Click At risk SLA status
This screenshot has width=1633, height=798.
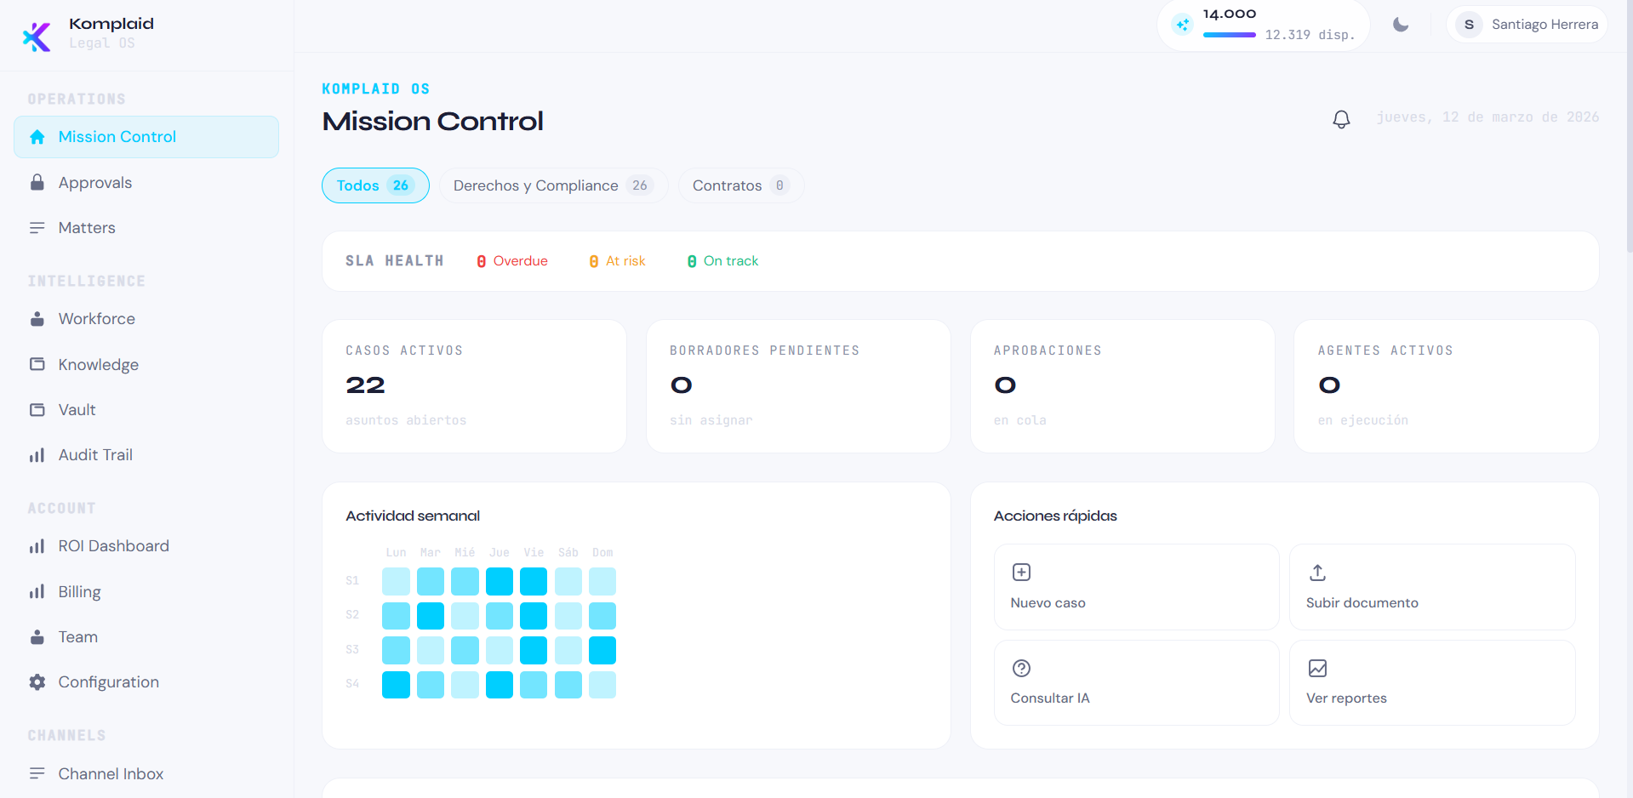pyautogui.click(x=617, y=261)
